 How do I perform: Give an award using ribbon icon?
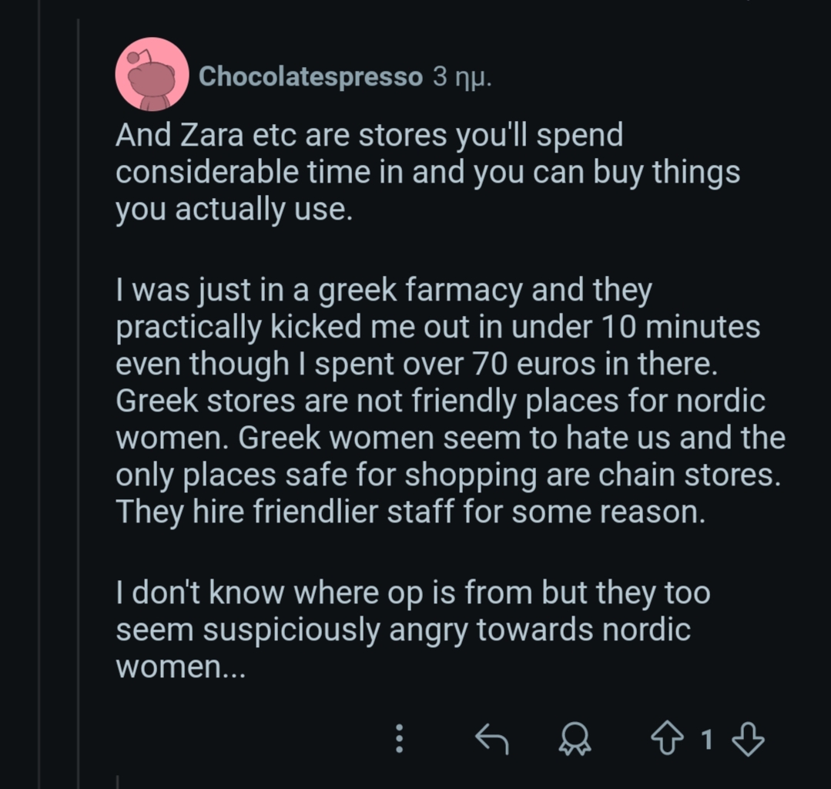click(574, 740)
